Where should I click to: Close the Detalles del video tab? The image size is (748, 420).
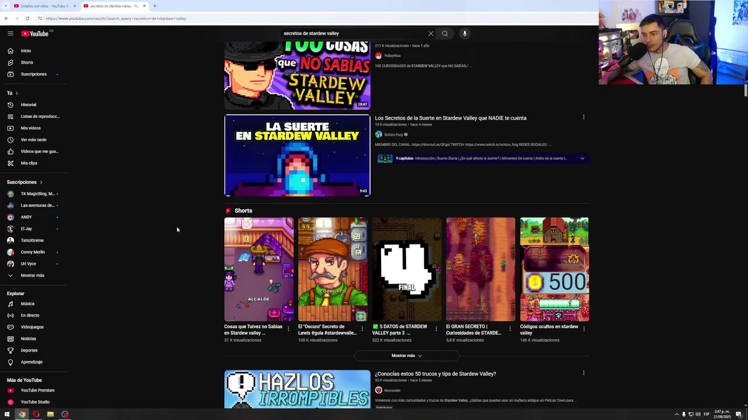click(74, 6)
